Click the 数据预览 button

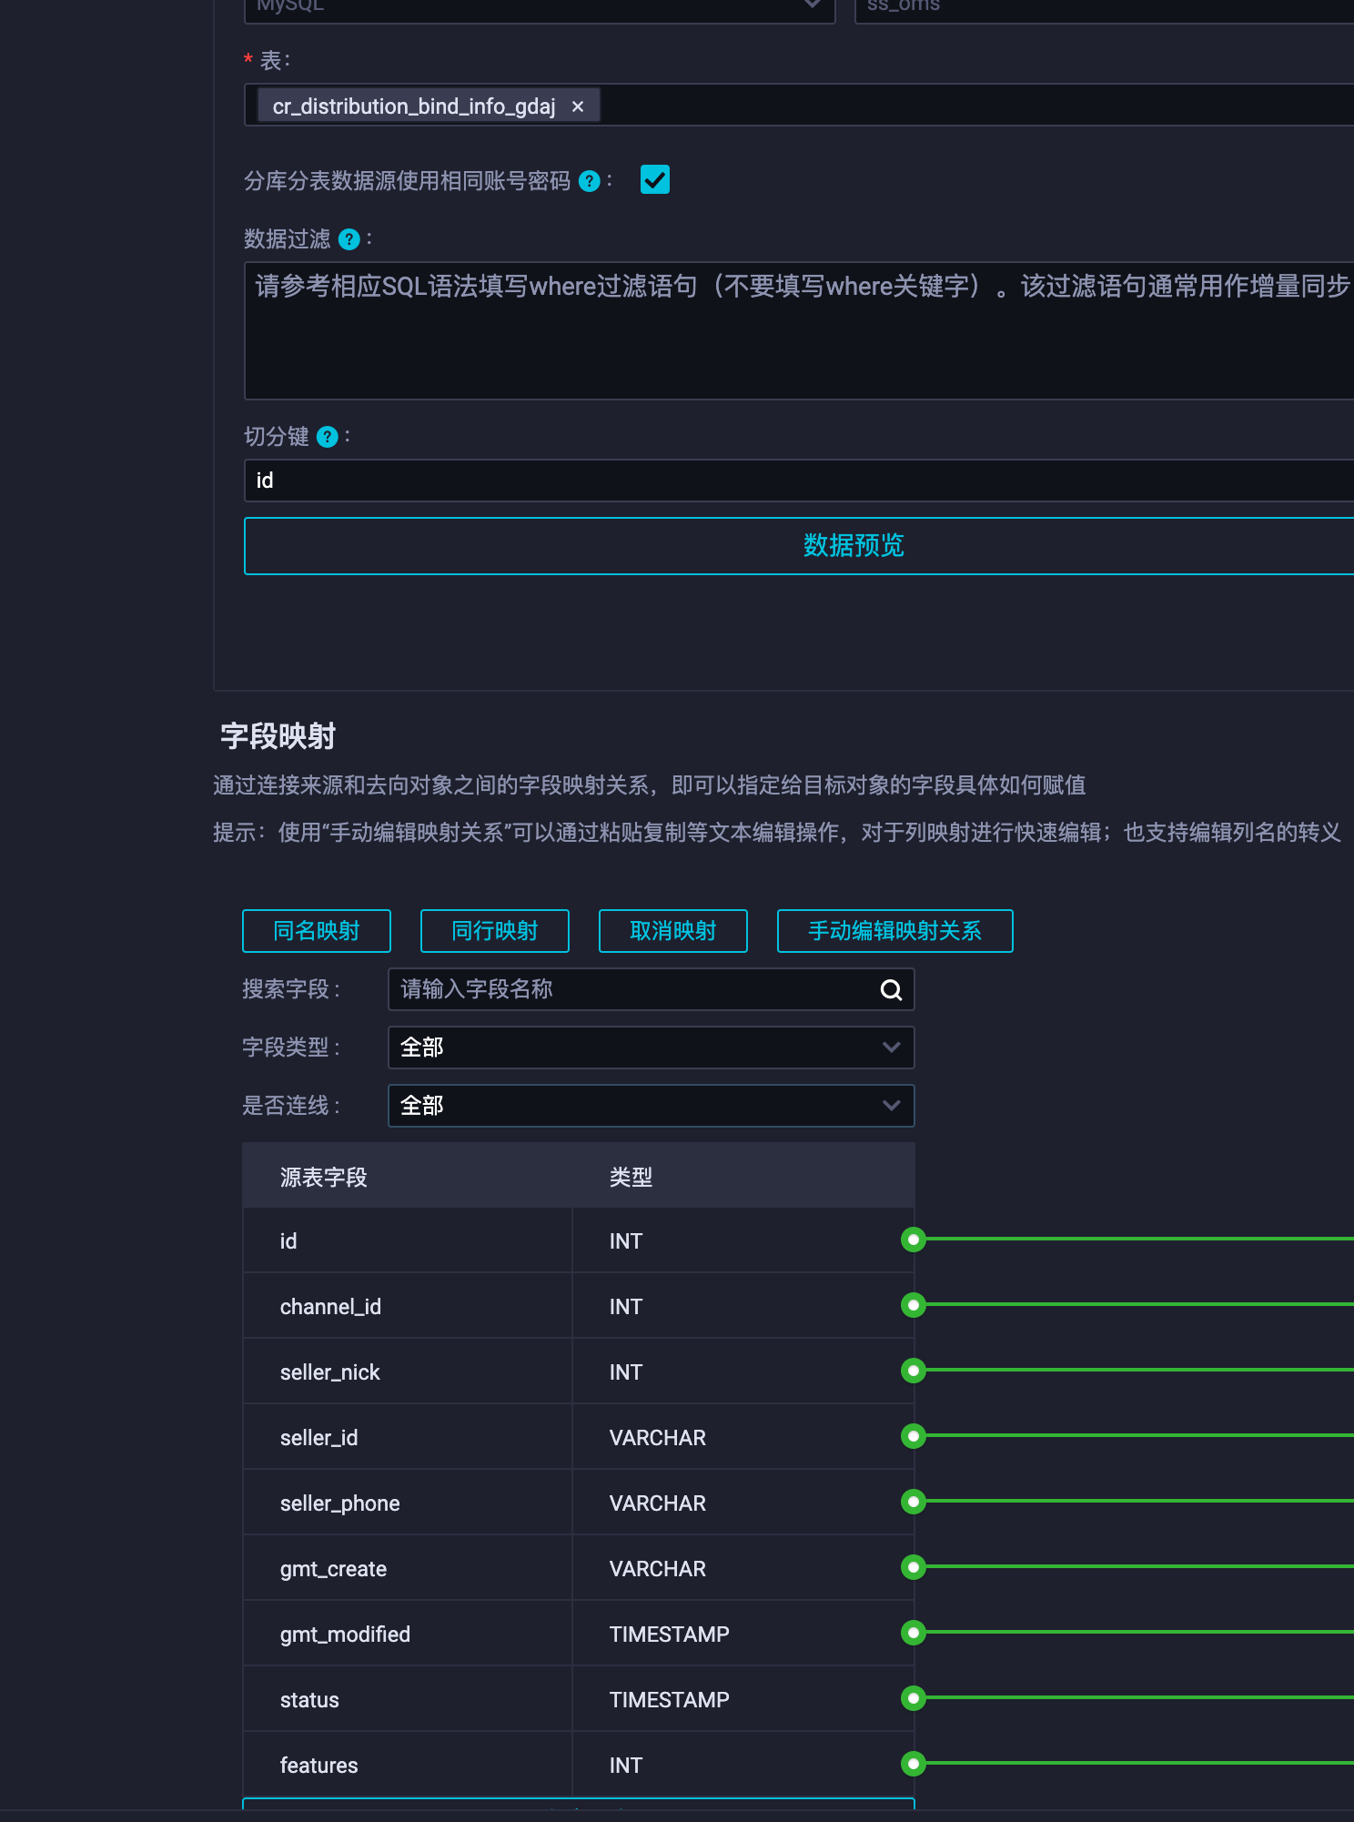pyautogui.click(x=799, y=546)
